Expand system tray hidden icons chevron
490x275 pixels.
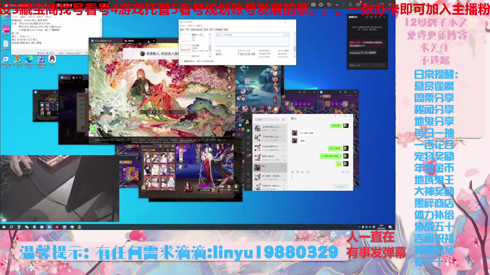359,227
